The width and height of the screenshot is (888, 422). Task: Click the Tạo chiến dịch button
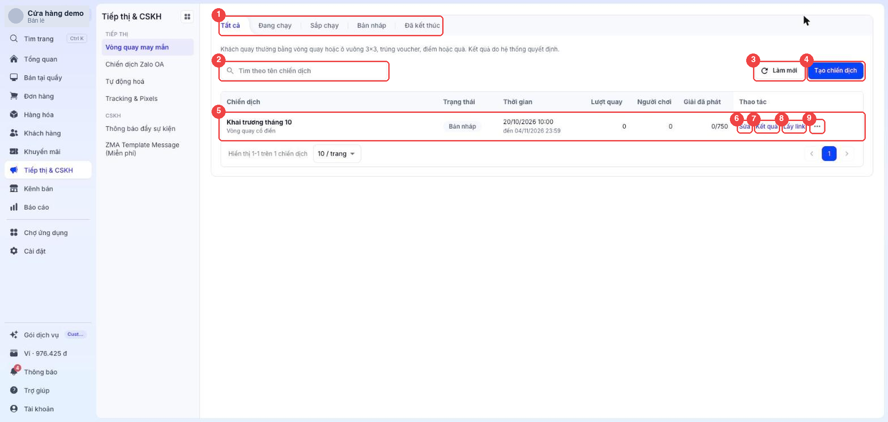click(x=835, y=71)
